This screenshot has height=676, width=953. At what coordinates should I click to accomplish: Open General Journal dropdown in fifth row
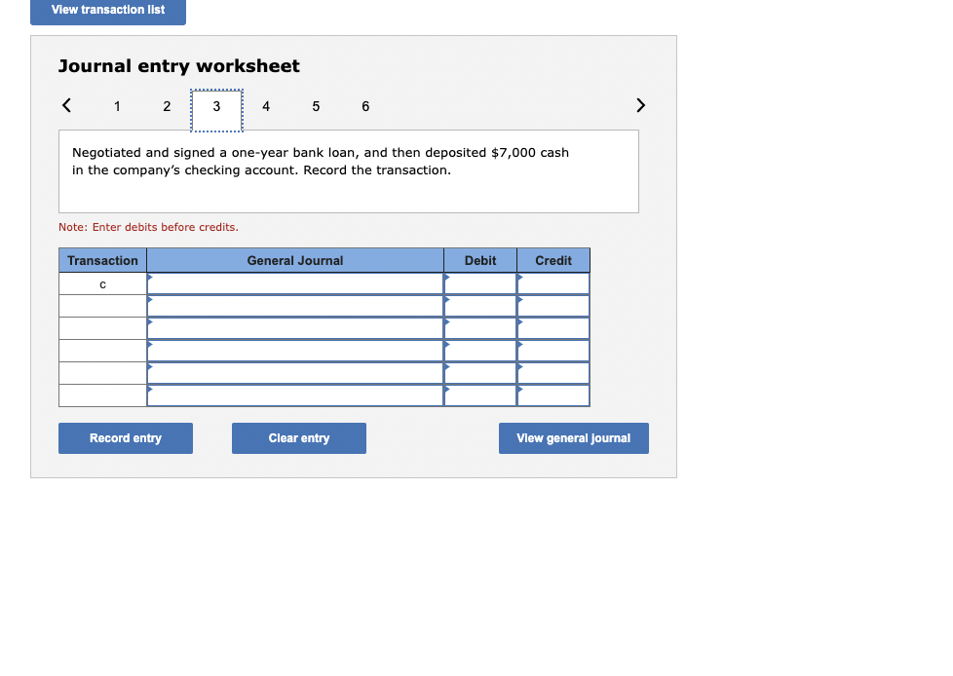click(x=295, y=373)
